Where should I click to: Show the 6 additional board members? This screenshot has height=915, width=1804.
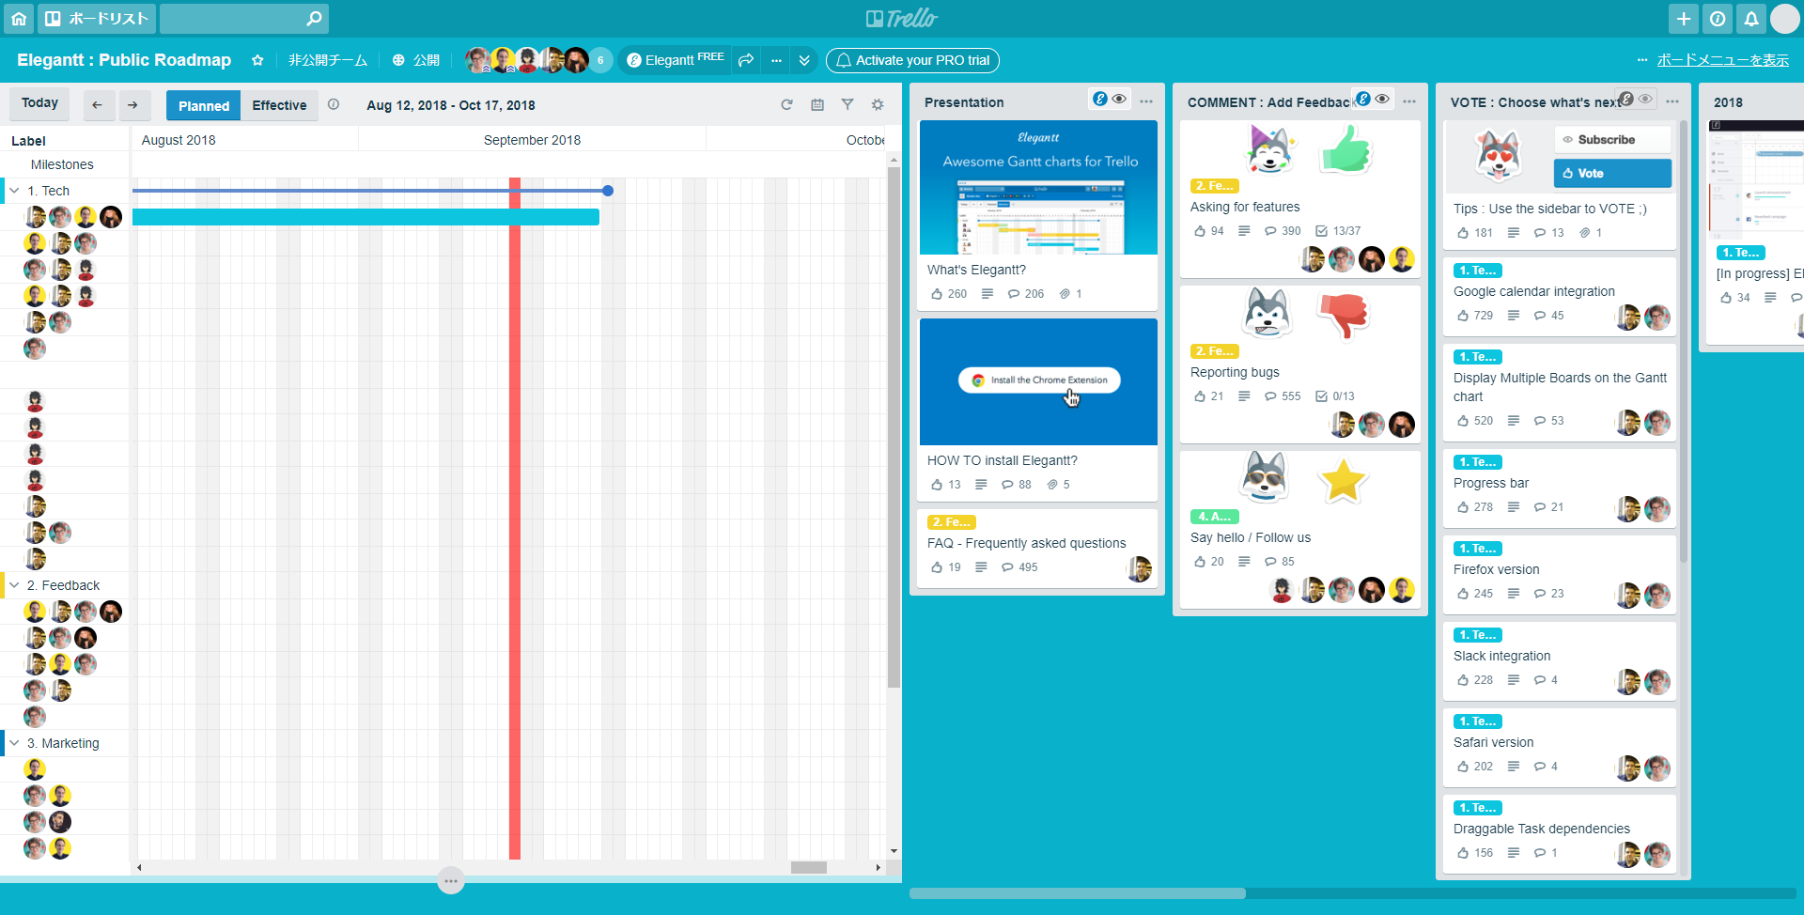coord(600,60)
